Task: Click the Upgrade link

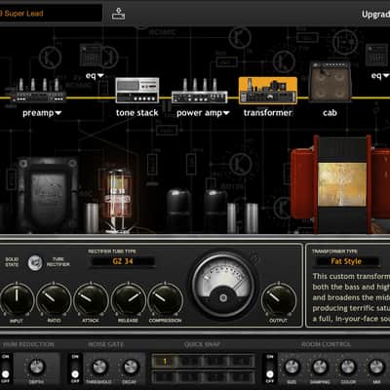Action: click(x=375, y=15)
